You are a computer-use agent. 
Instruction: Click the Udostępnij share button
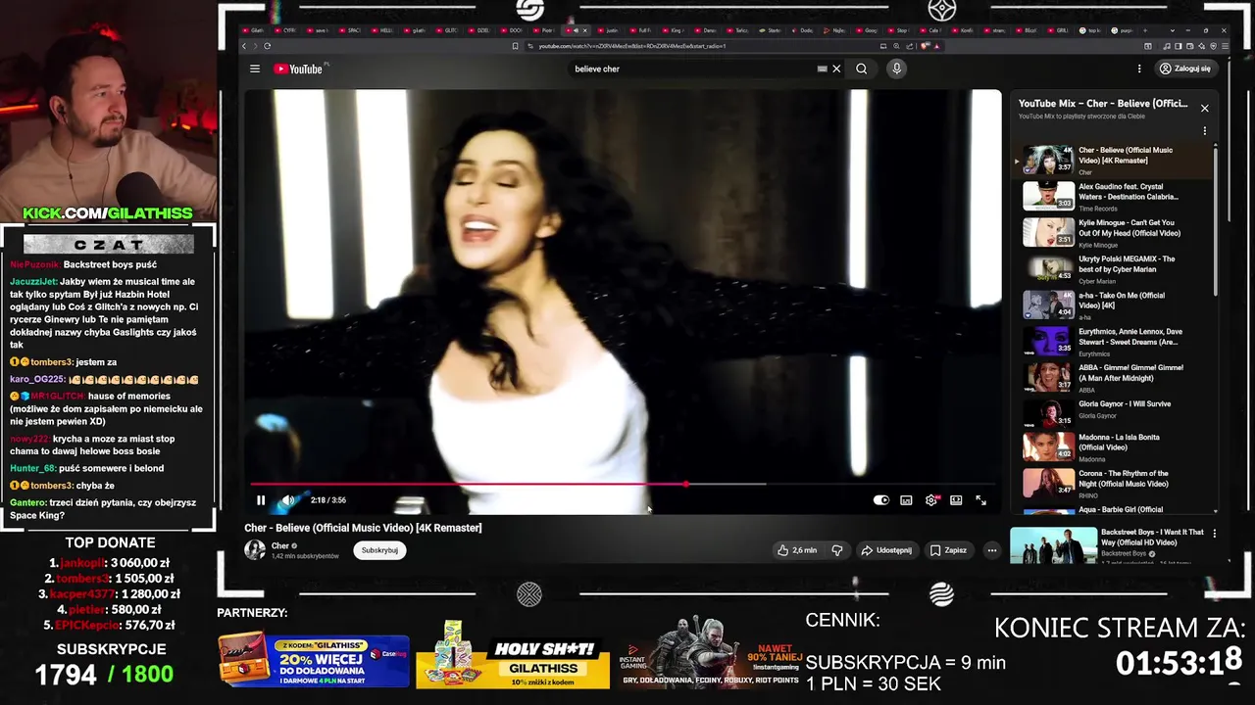coord(886,550)
